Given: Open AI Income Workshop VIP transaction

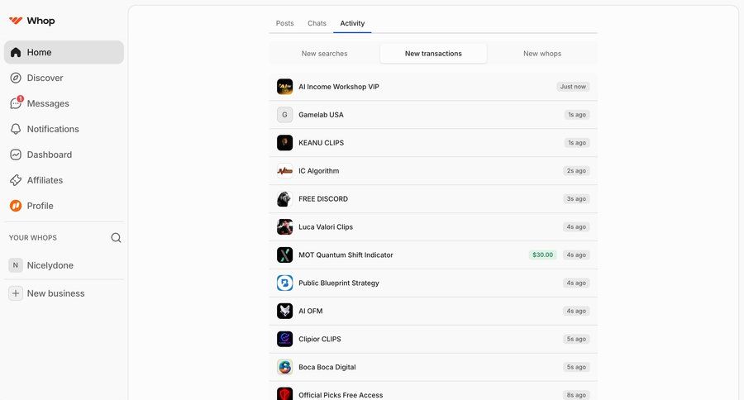Looking at the screenshot, I should [x=433, y=87].
